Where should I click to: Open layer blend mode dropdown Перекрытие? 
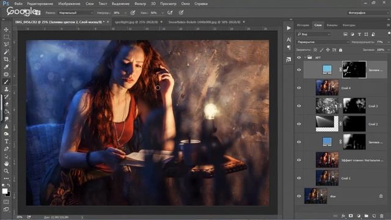click(x=323, y=42)
